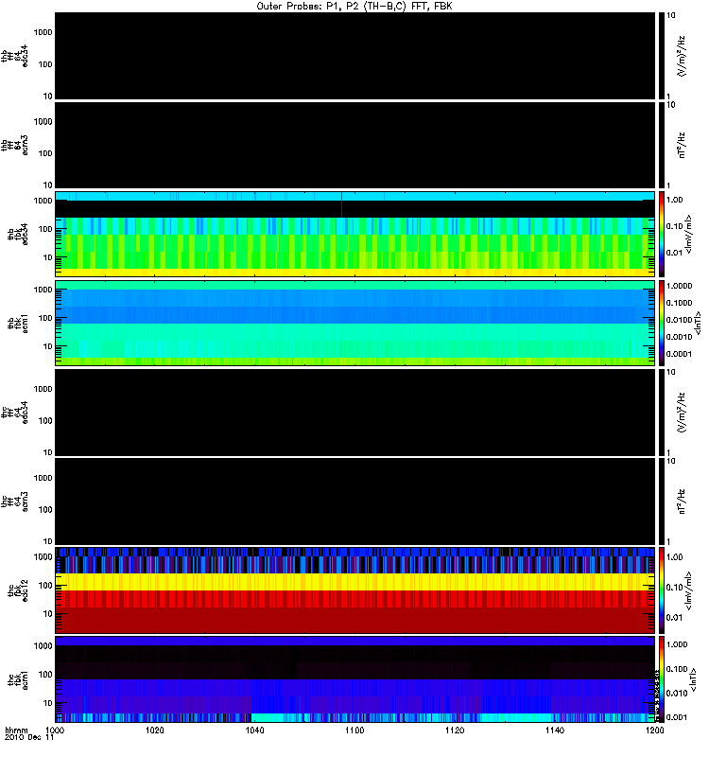Click the 0.0001 value on thb scm1 color scale
Viewport: 709px width, 757px height.
tap(679, 354)
